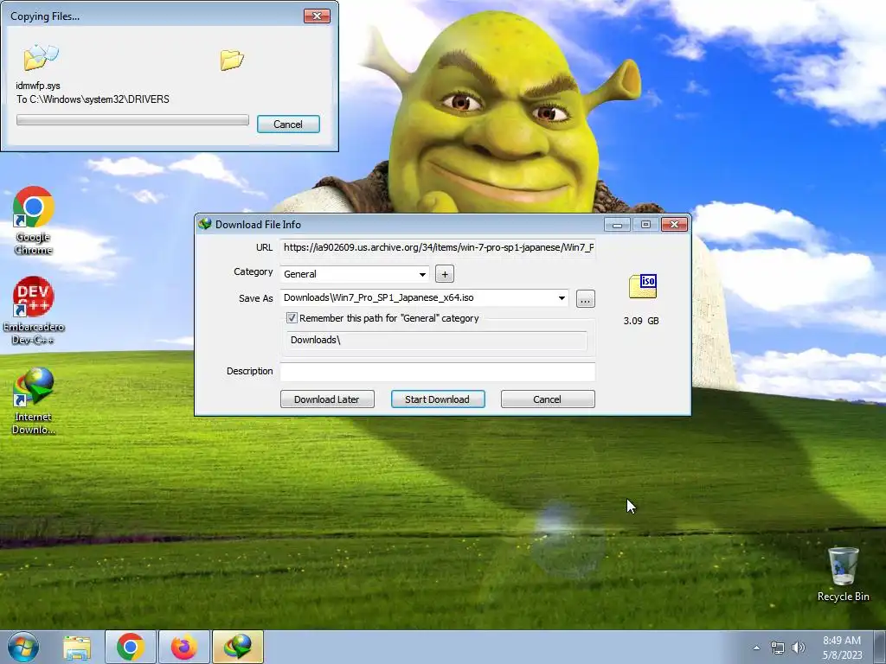Click the remembered Downloads\ path field

437,340
